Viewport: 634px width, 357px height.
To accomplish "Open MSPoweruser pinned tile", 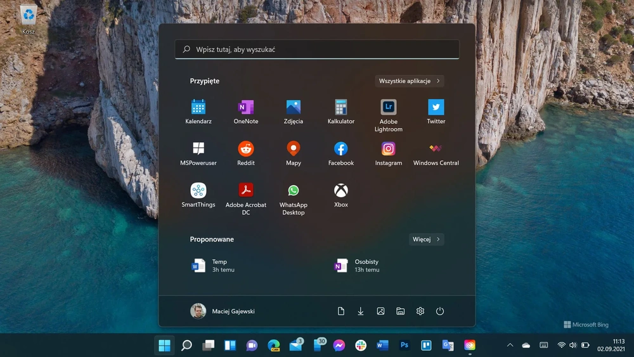I will click(198, 153).
